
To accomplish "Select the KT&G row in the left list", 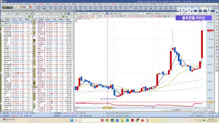I will 16,93.
